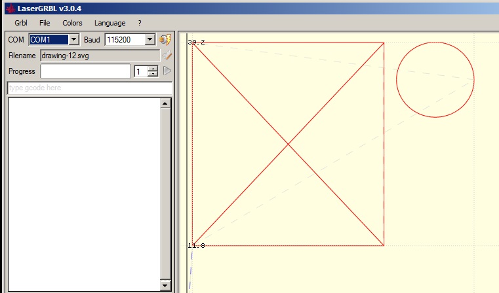The height and width of the screenshot is (293, 499).
Task: Click the 11.8 axis label
Action: (196, 246)
